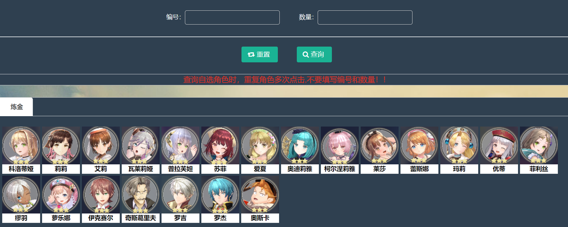Click the 重置 reset button
The image size is (568, 227).
point(260,55)
